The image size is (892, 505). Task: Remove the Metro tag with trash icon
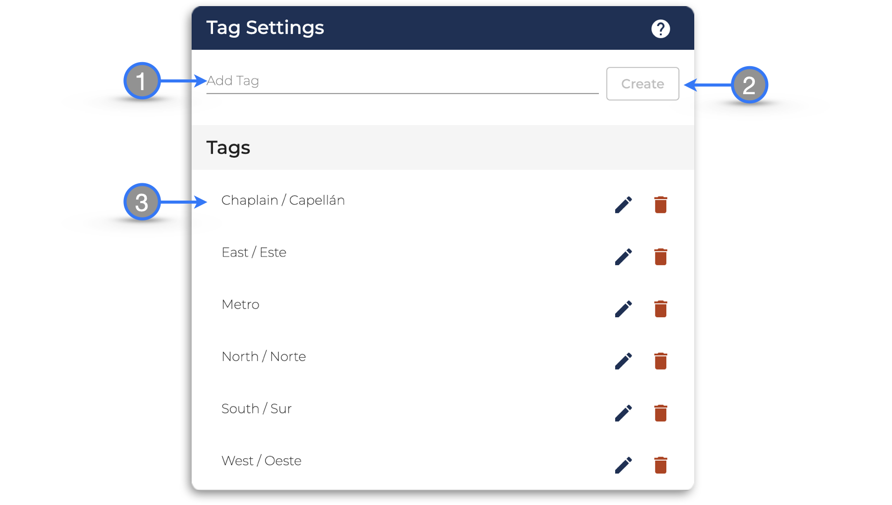661,308
